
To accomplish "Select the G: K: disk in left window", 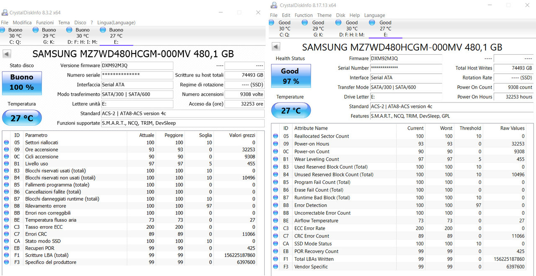I will click(49, 36).
